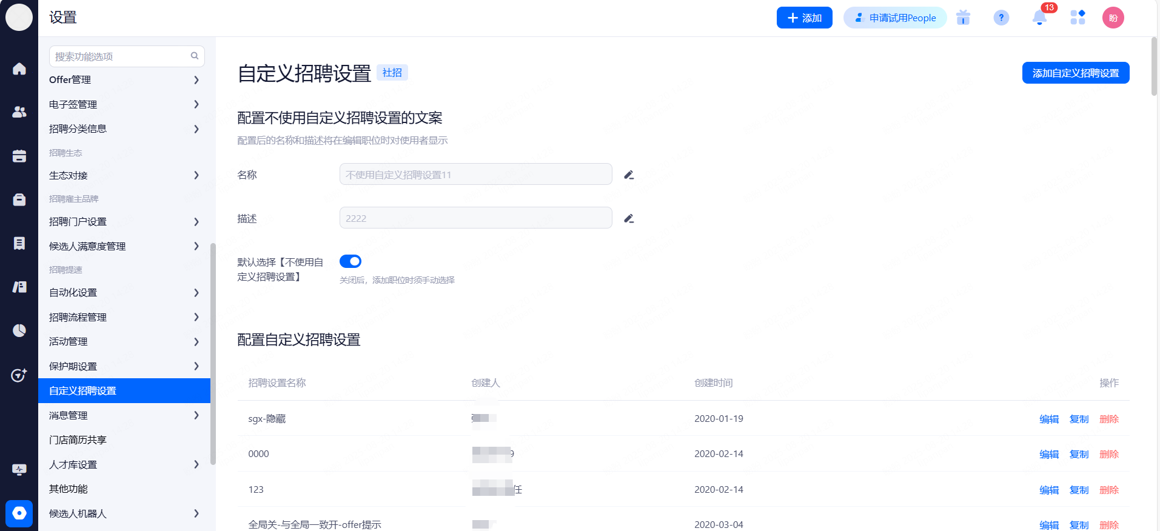Open the app grid switcher icon

[x=1078, y=18]
